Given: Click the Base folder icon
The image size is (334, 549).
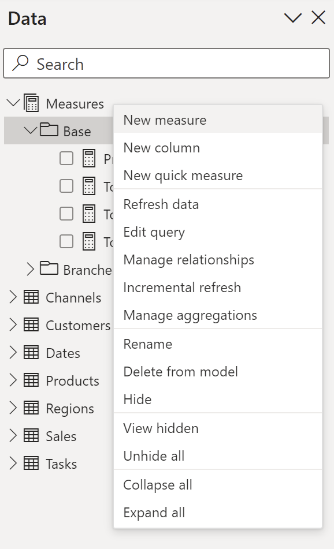Looking at the screenshot, I should pyautogui.click(x=49, y=129).
